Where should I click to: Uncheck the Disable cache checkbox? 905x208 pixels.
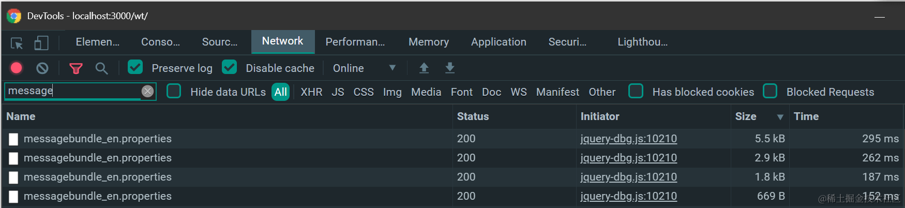click(x=230, y=67)
